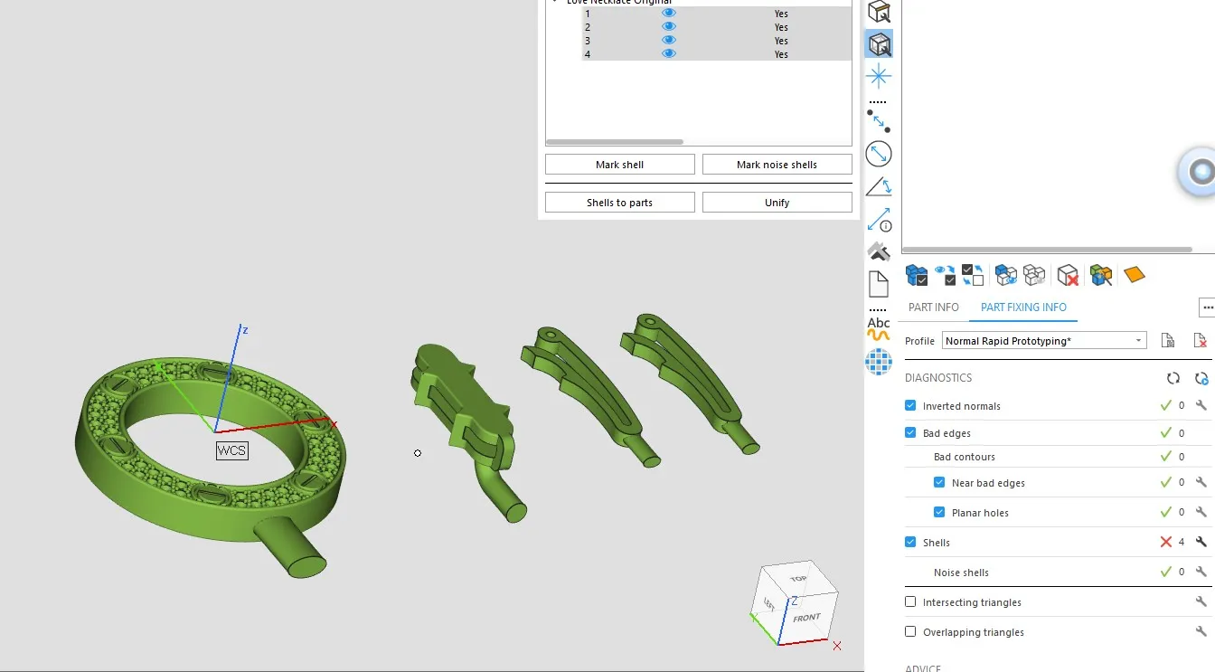
Task: Select the angle measurement tool
Action: coord(879,186)
